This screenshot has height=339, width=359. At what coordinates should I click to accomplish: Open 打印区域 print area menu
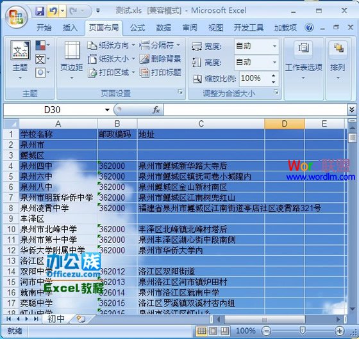coord(112,73)
